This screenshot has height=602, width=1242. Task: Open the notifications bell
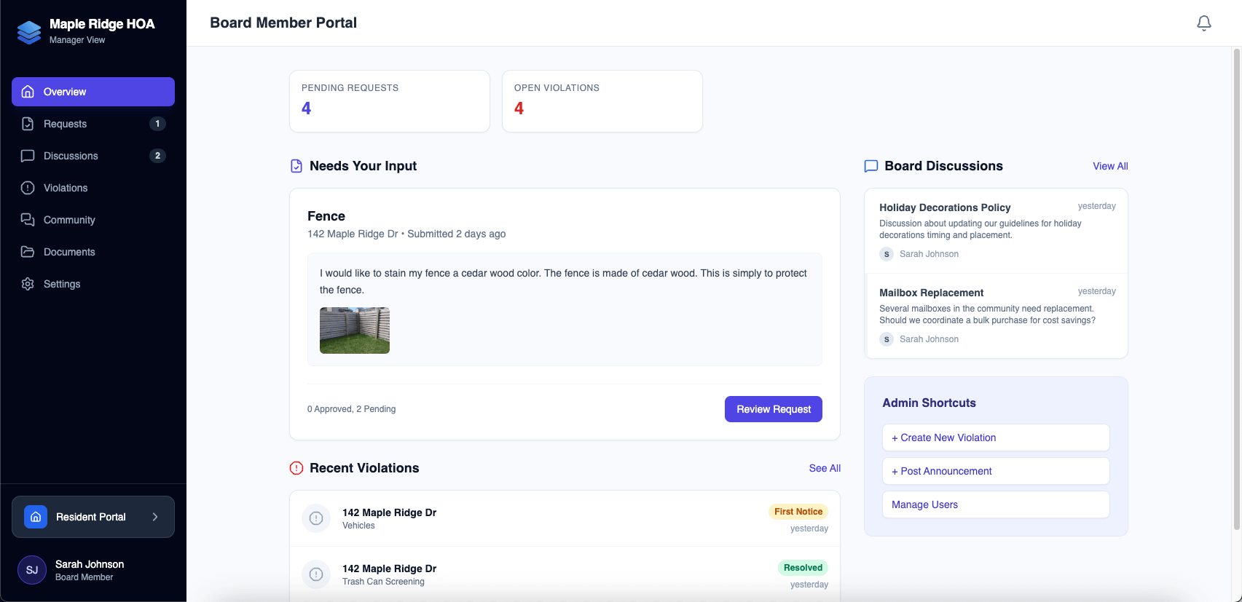pos(1204,23)
